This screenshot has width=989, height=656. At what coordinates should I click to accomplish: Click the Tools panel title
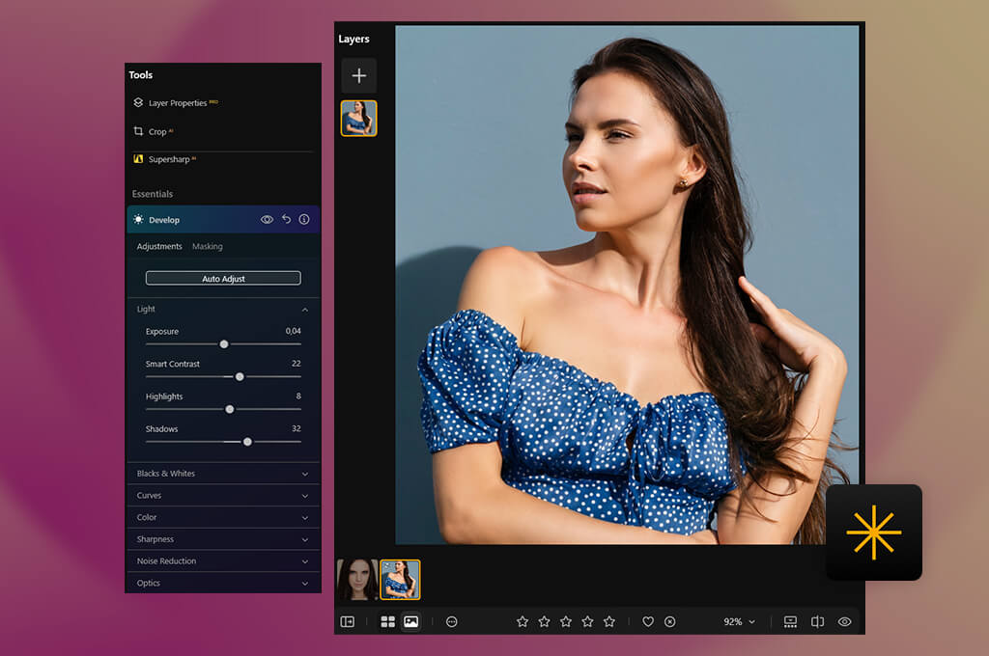[141, 75]
